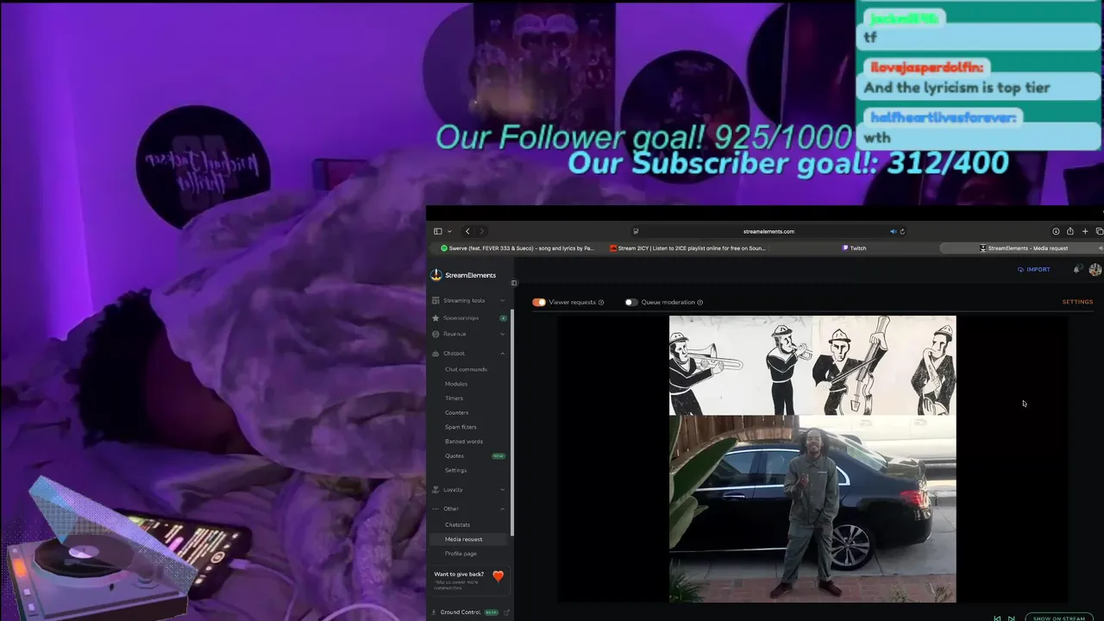Open the Sponsorships menu item

470,317
